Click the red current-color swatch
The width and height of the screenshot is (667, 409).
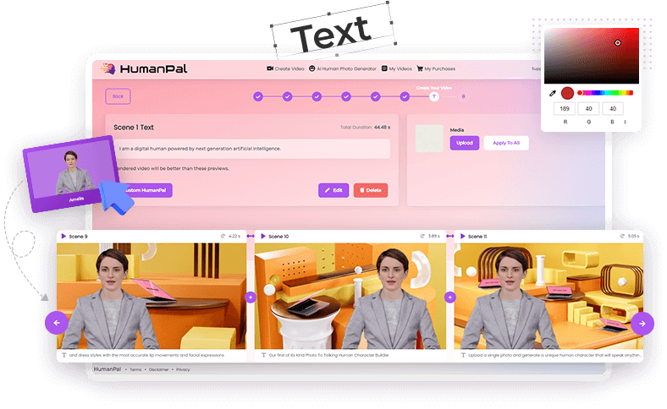point(567,93)
